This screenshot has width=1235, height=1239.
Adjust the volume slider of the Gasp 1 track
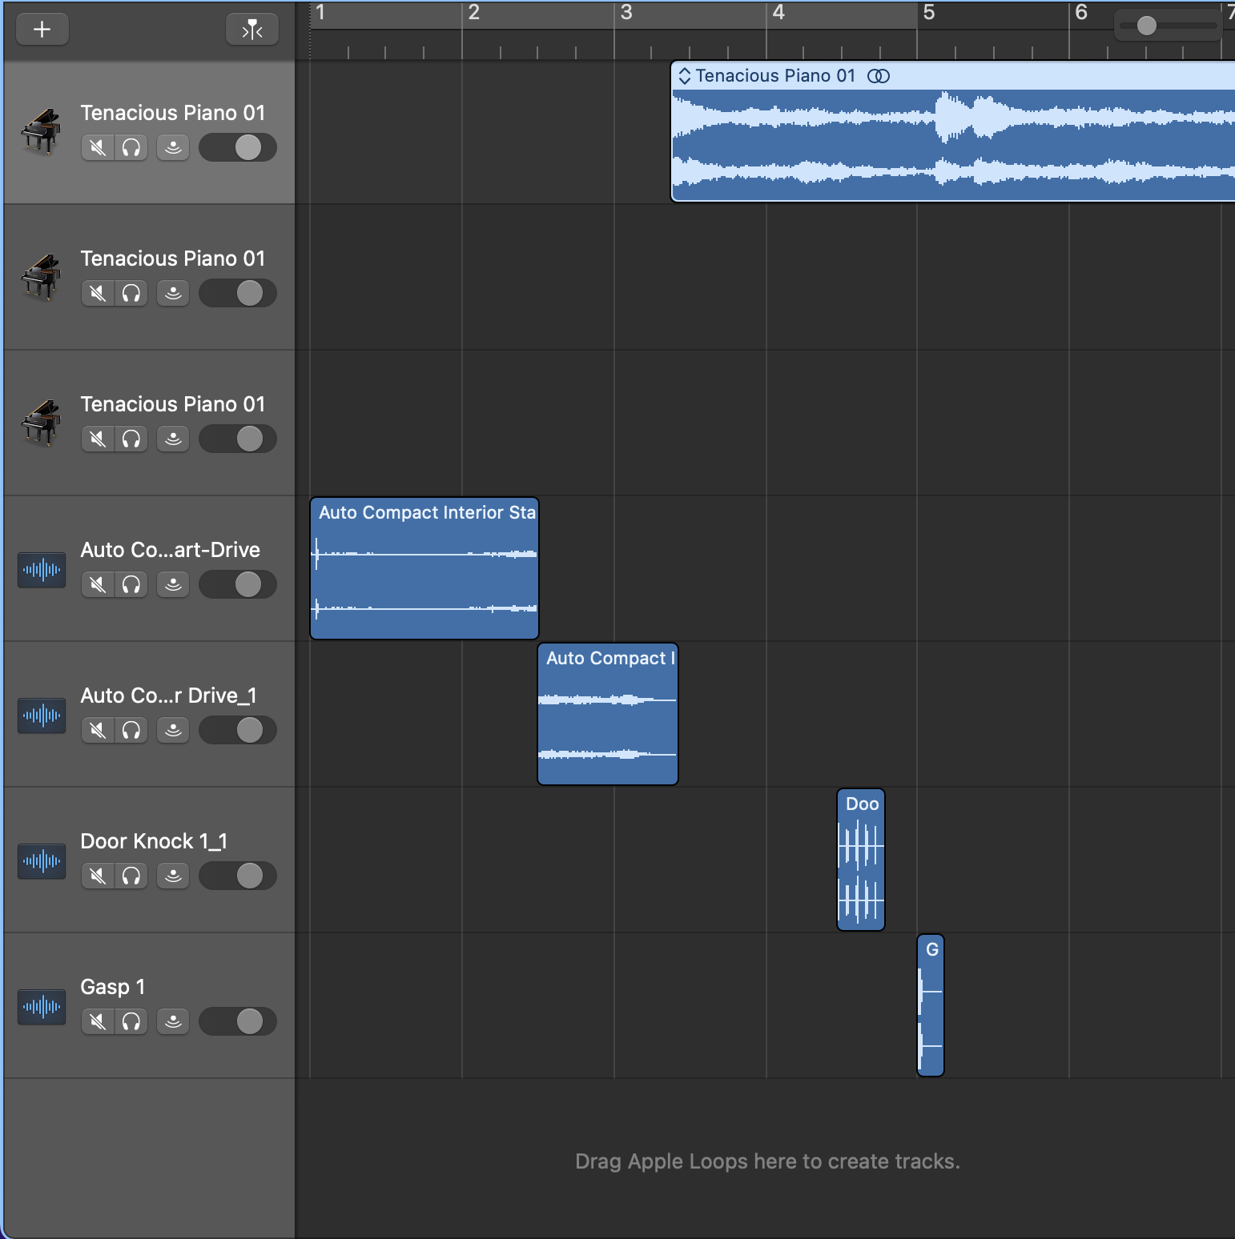tap(238, 1022)
